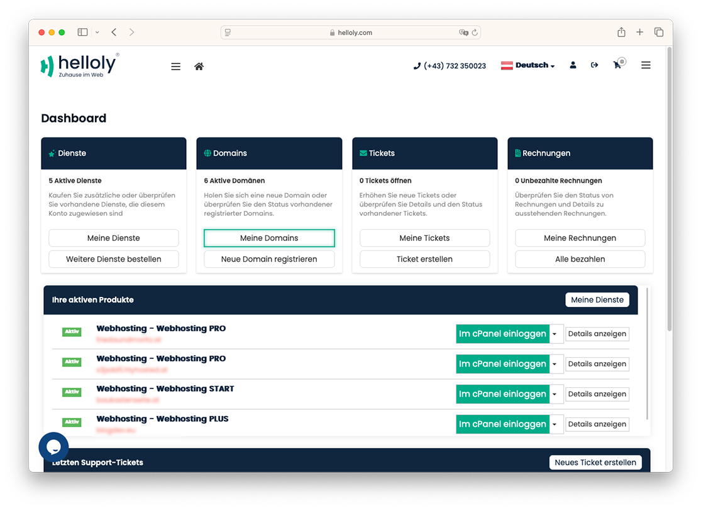
Task: Click the Safari share icon
Action: click(621, 32)
